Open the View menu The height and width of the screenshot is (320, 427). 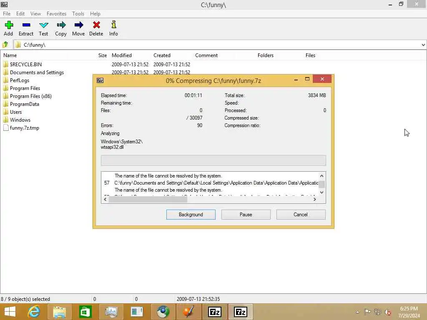click(x=35, y=14)
